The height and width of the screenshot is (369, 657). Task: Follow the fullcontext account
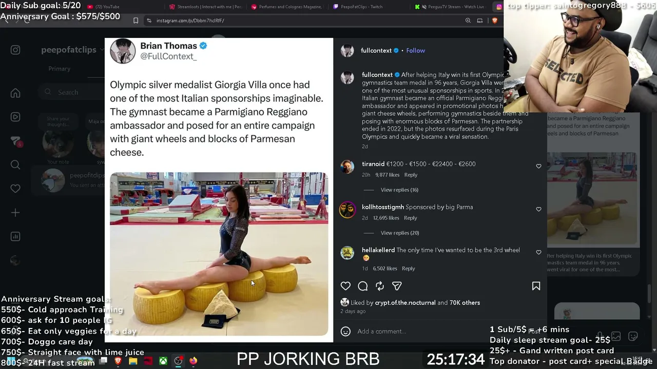point(415,50)
